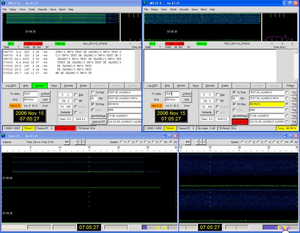Screen dimensions: 300x233
Task: Click -15 dB level slider in left SpecJT
Action: pyautogui.click(x=159, y=228)
